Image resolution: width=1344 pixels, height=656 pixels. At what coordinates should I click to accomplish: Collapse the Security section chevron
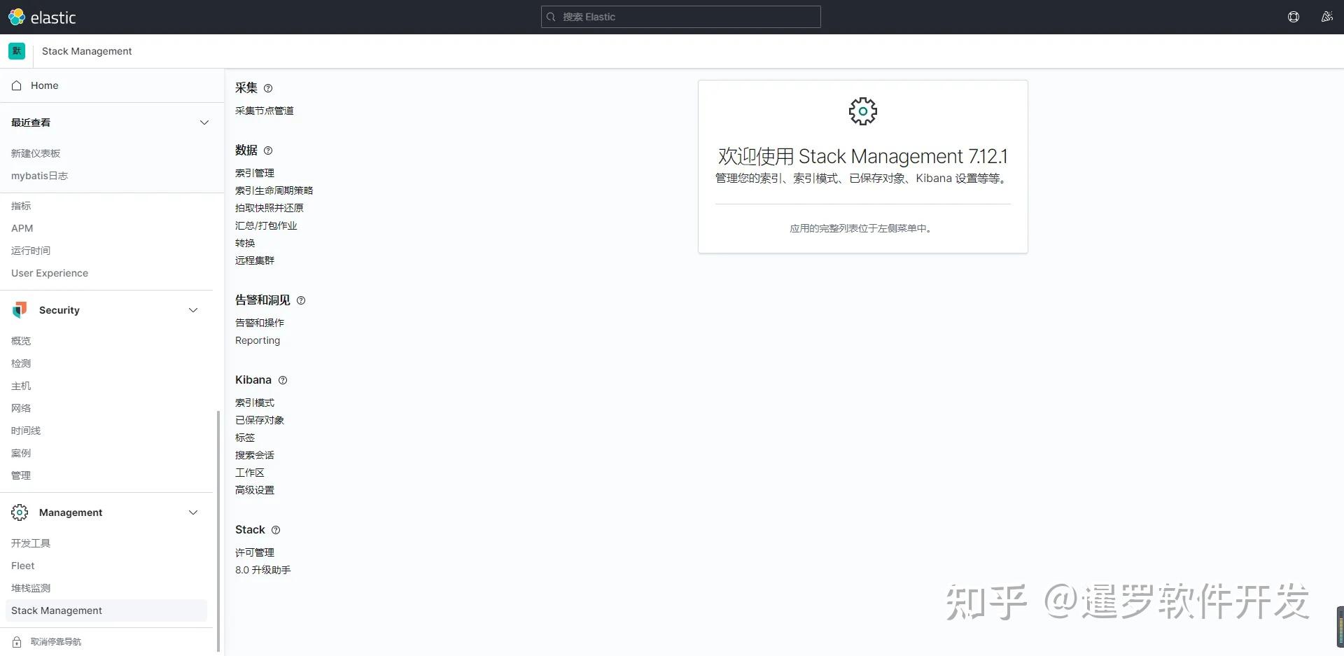tap(193, 310)
